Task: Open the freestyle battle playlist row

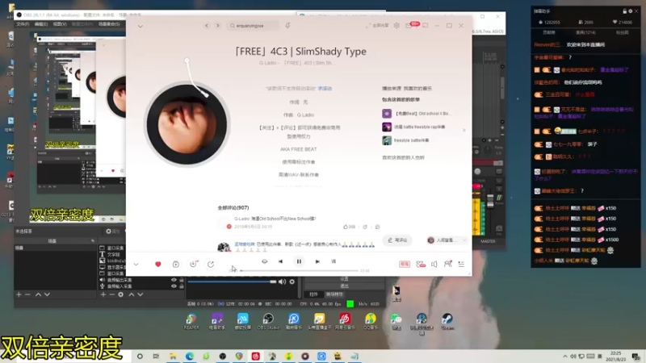Action: (406, 140)
